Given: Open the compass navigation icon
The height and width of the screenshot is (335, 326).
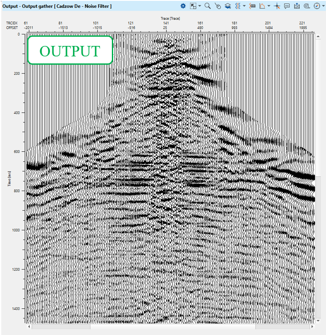Looking at the screenshot, I should click(317, 6).
